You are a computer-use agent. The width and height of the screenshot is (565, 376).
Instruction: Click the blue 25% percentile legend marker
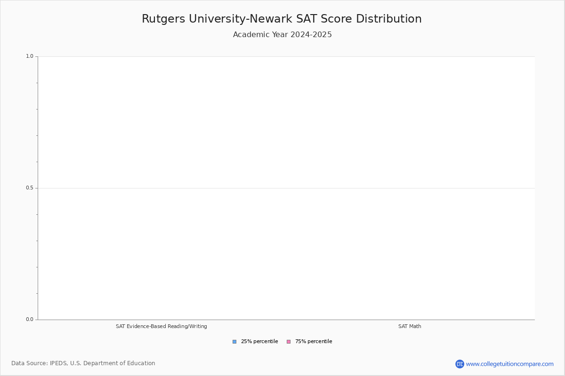coord(234,342)
